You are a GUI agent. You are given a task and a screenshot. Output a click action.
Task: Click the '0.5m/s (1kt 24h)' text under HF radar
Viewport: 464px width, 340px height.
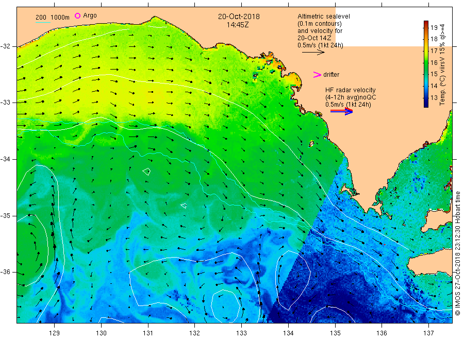pyautogui.click(x=348, y=105)
